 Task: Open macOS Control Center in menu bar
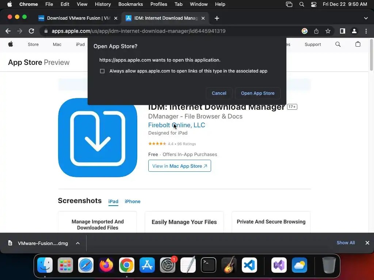pos(314,4)
